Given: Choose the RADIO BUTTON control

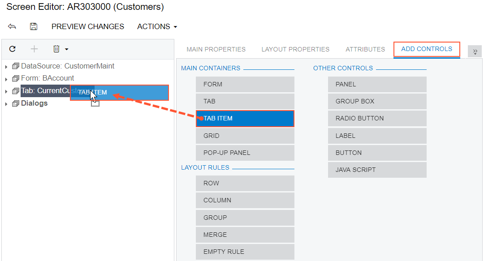Looking at the screenshot, I should (x=377, y=119).
